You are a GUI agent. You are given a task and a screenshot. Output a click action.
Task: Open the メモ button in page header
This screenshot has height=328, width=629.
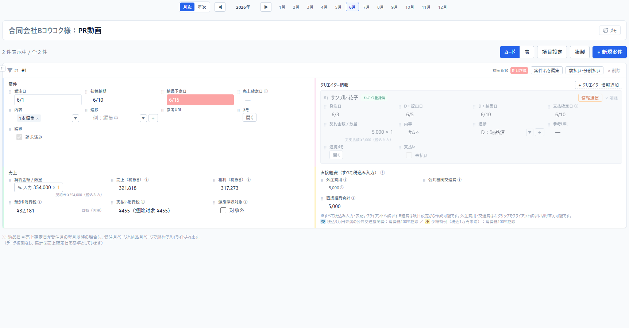tap(610, 30)
